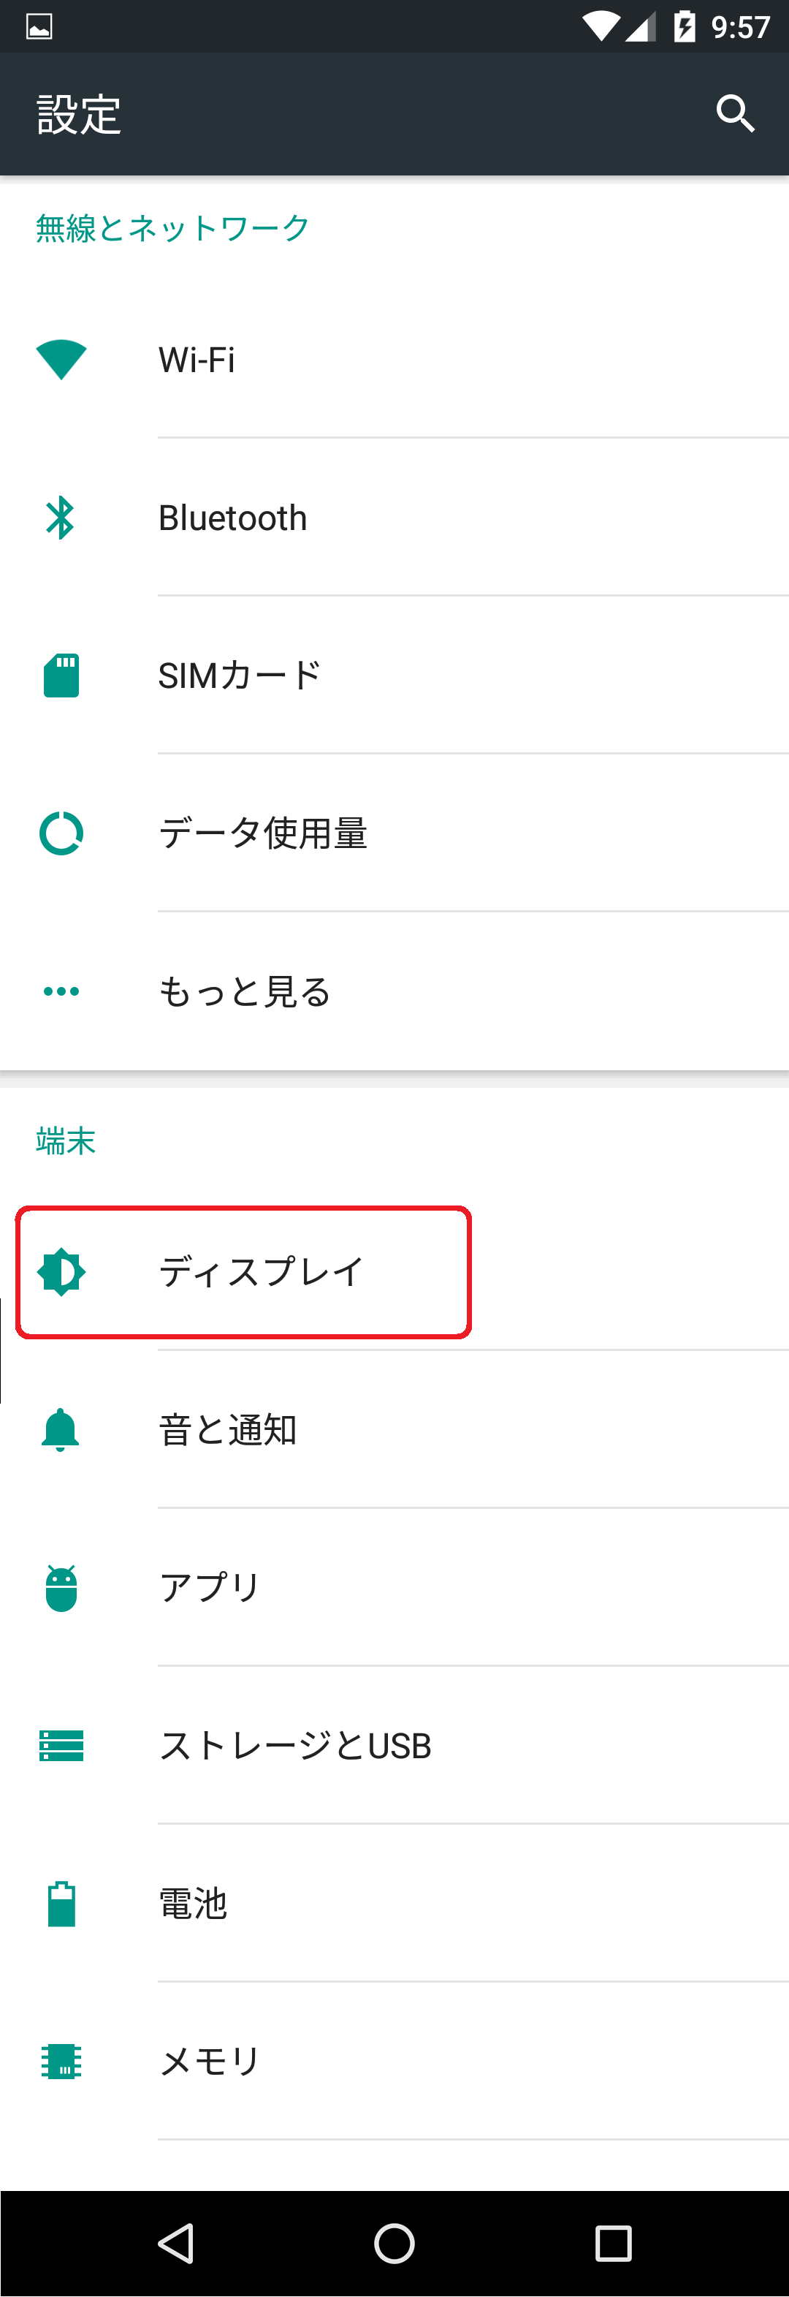Tap the memory chip icon
This screenshot has width=789, height=2297.
pos(61,2061)
